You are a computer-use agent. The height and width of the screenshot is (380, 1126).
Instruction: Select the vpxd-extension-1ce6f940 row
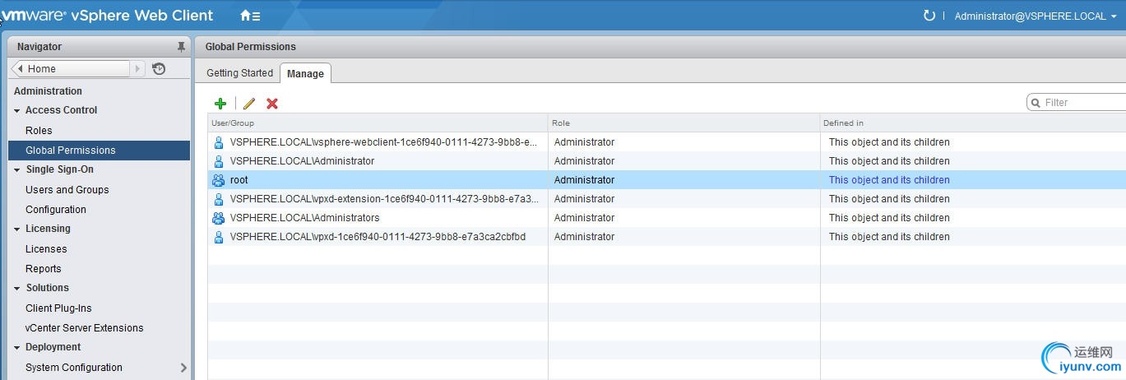coord(666,199)
